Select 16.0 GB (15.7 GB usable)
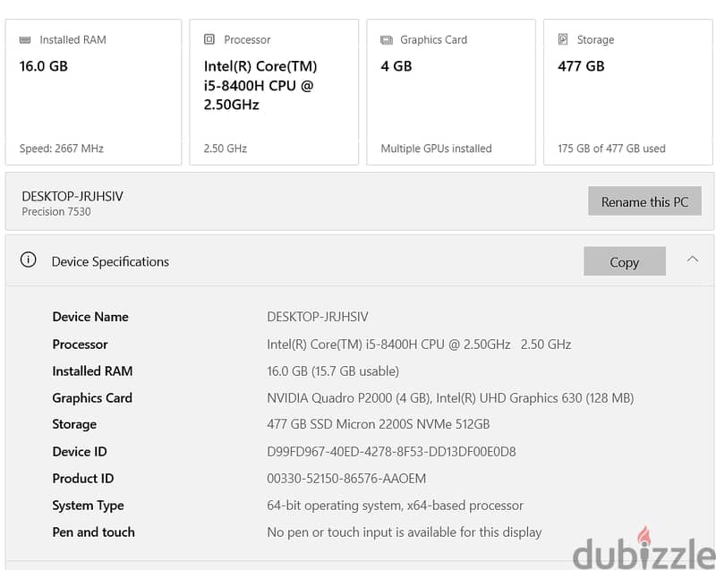The height and width of the screenshot is (570, 716). pyautogui.click(x=333, y=371)
